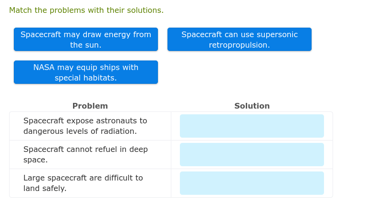This screenshot has width=376, height=201.
Task: Choose the solar energy solution tile
Action: click(x=86, y=40)
